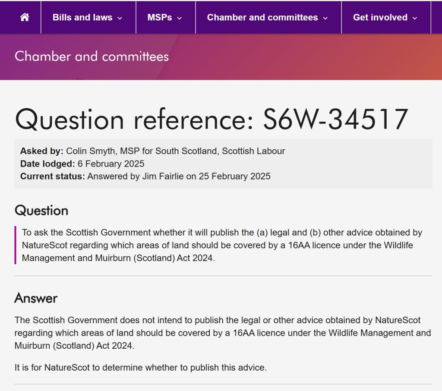Click the Question section heading
The height and width of the screenshot is (391, 442).
[x=41, y=211]
